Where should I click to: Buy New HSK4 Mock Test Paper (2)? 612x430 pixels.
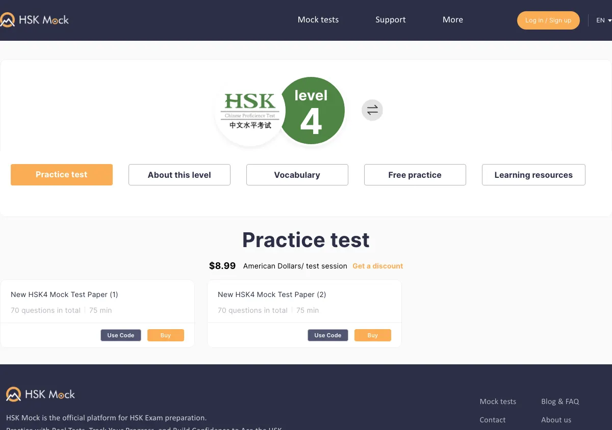[x=373, y=335]
